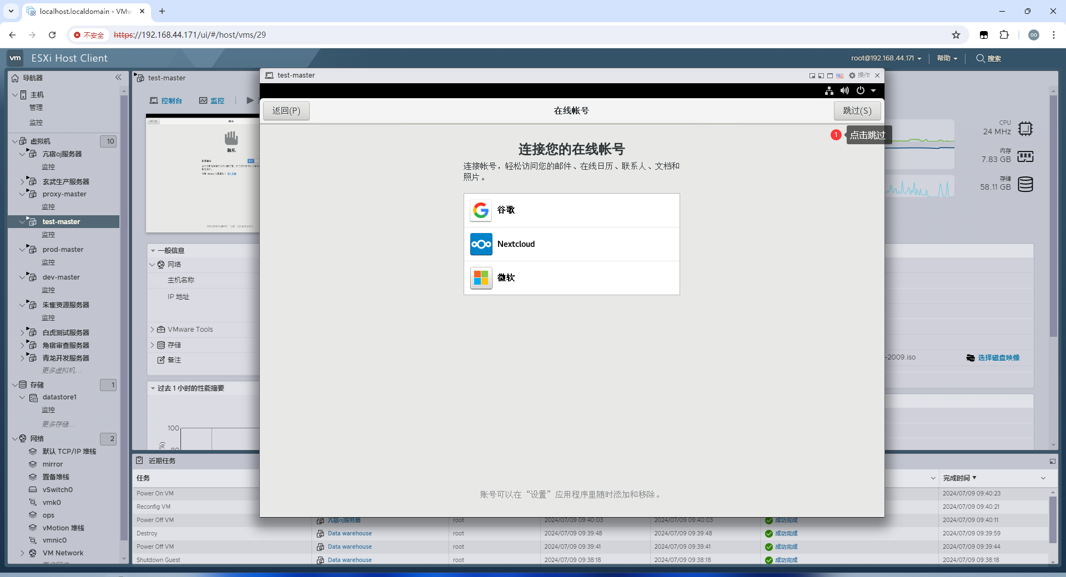The height and width of the screenshot is (577, 1066).
Task: Click the guest volume speaker icon
Action: click(844, 90)
